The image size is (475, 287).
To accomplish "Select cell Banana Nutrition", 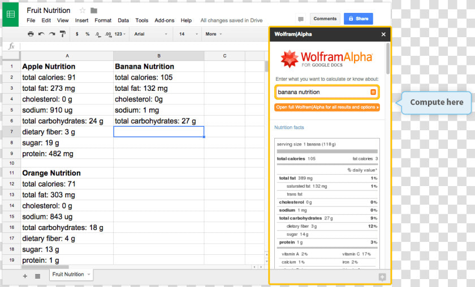I will (159, 67).
